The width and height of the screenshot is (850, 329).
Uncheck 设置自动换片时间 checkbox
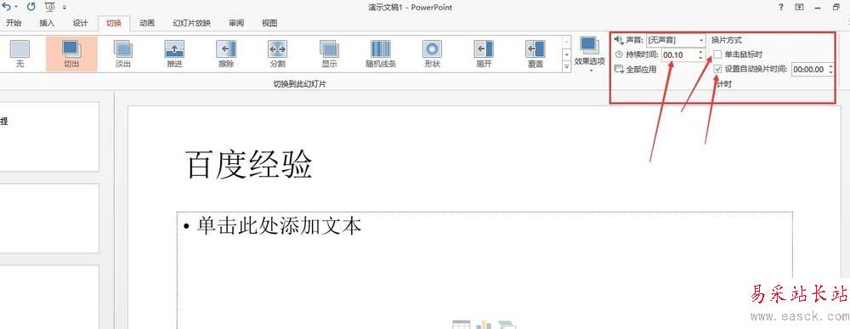pos(717,69)
